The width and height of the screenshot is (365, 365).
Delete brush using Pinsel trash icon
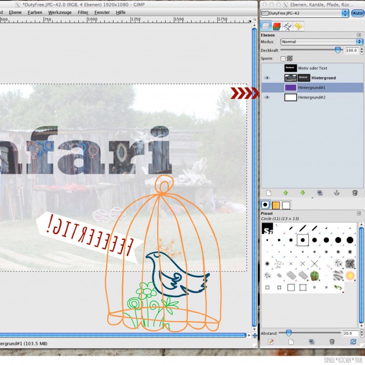(x=332, y=342)
